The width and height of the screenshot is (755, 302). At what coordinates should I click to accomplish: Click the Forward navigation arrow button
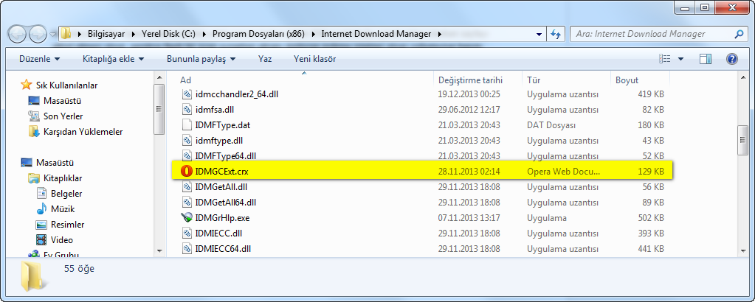coord(38,34)
